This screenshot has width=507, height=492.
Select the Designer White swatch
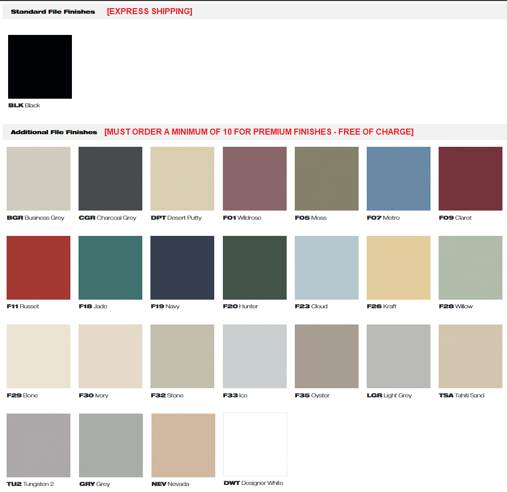[x=255, y=444]
